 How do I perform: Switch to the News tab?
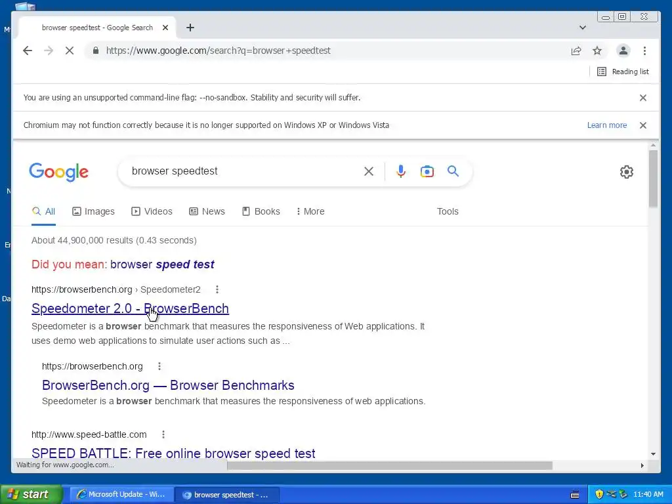coord(207,211)
